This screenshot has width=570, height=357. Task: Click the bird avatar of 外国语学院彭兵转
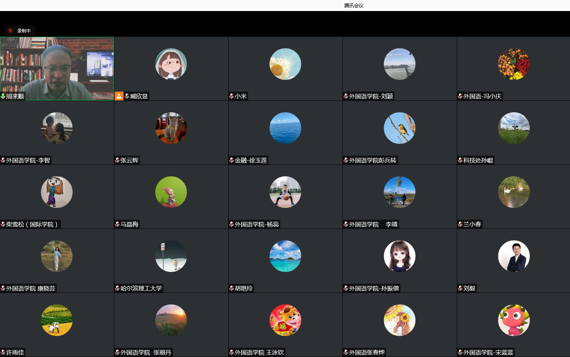399,128
